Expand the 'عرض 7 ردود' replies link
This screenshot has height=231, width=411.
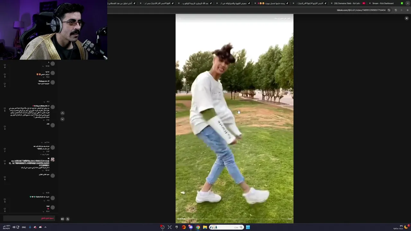[45, 154]
